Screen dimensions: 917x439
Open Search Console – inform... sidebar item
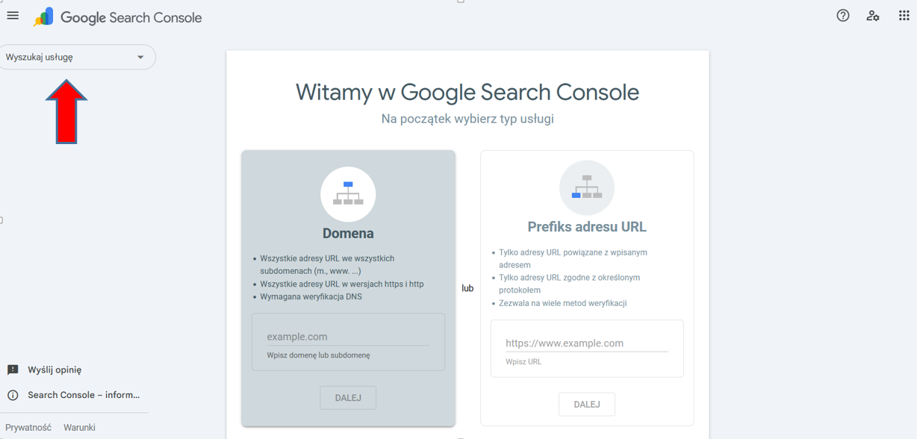click(x=84, y=395)
